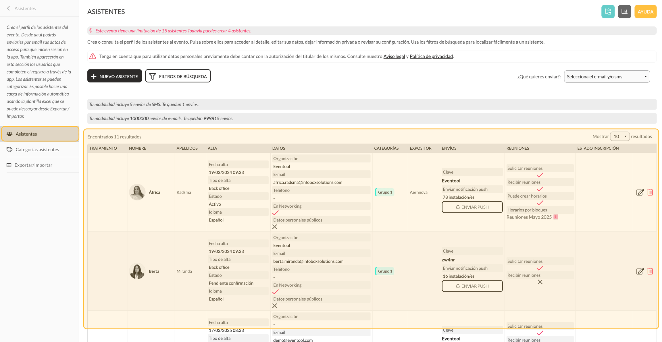Screen dimensions: 662x342
Task: Delete attendee Berta with trash icon
Action: 650,271
